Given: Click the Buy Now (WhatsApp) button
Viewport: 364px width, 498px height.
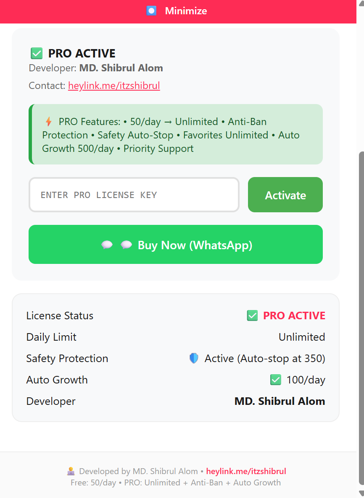Looking at the screenshot, I should 175,245.
